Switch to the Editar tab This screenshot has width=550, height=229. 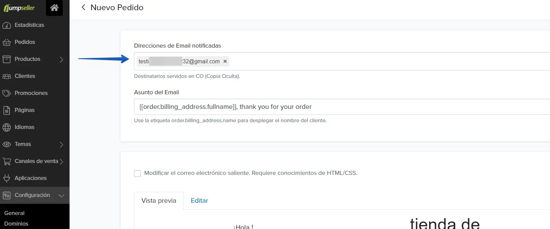[199, 201]
